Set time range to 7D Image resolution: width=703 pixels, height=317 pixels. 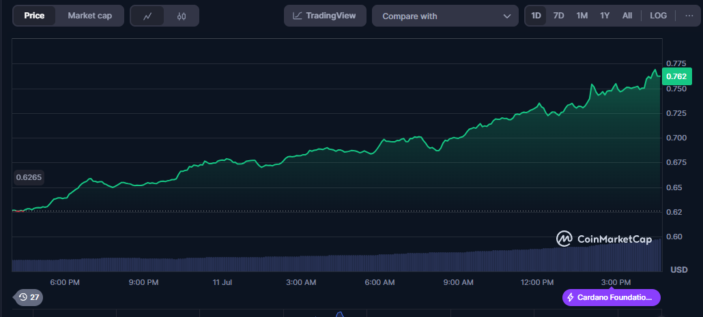pos(558,16)
